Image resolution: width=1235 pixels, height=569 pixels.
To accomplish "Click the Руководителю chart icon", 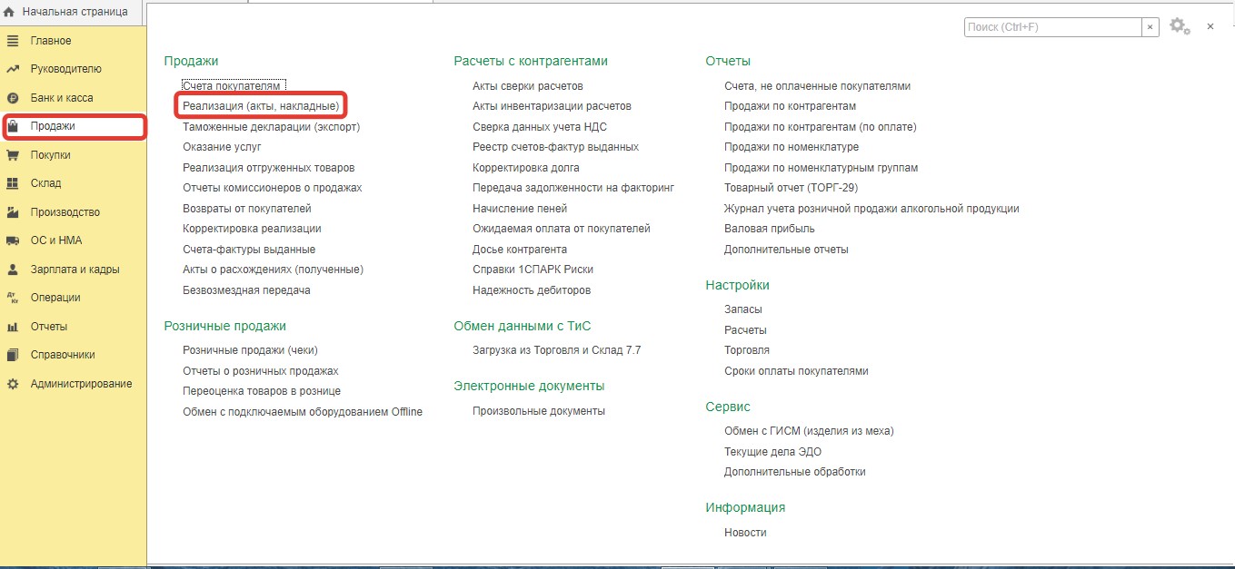I will 13,69.
